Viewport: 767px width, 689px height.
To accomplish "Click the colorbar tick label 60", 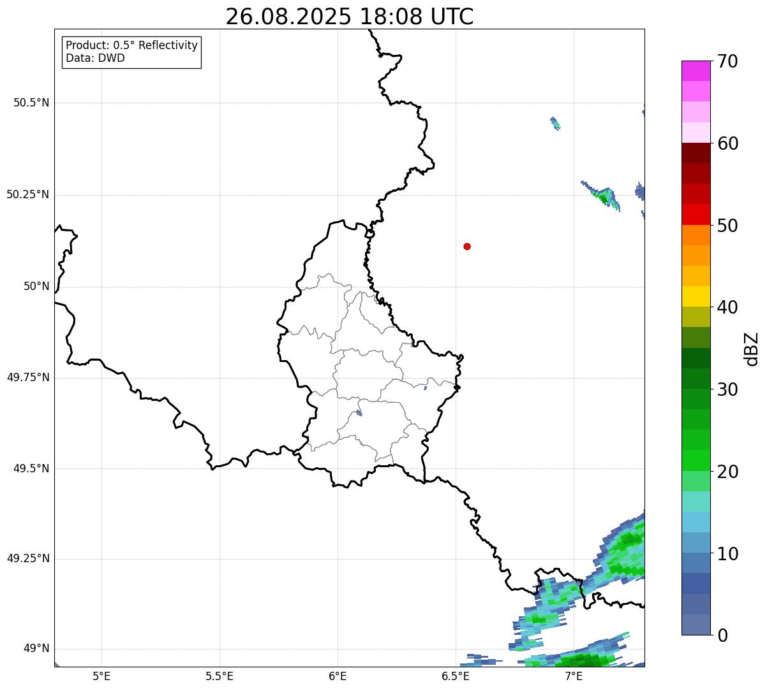I will [x=727, y=143].
